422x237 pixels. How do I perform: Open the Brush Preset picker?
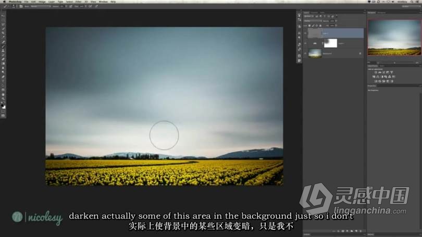coord(14,6)
